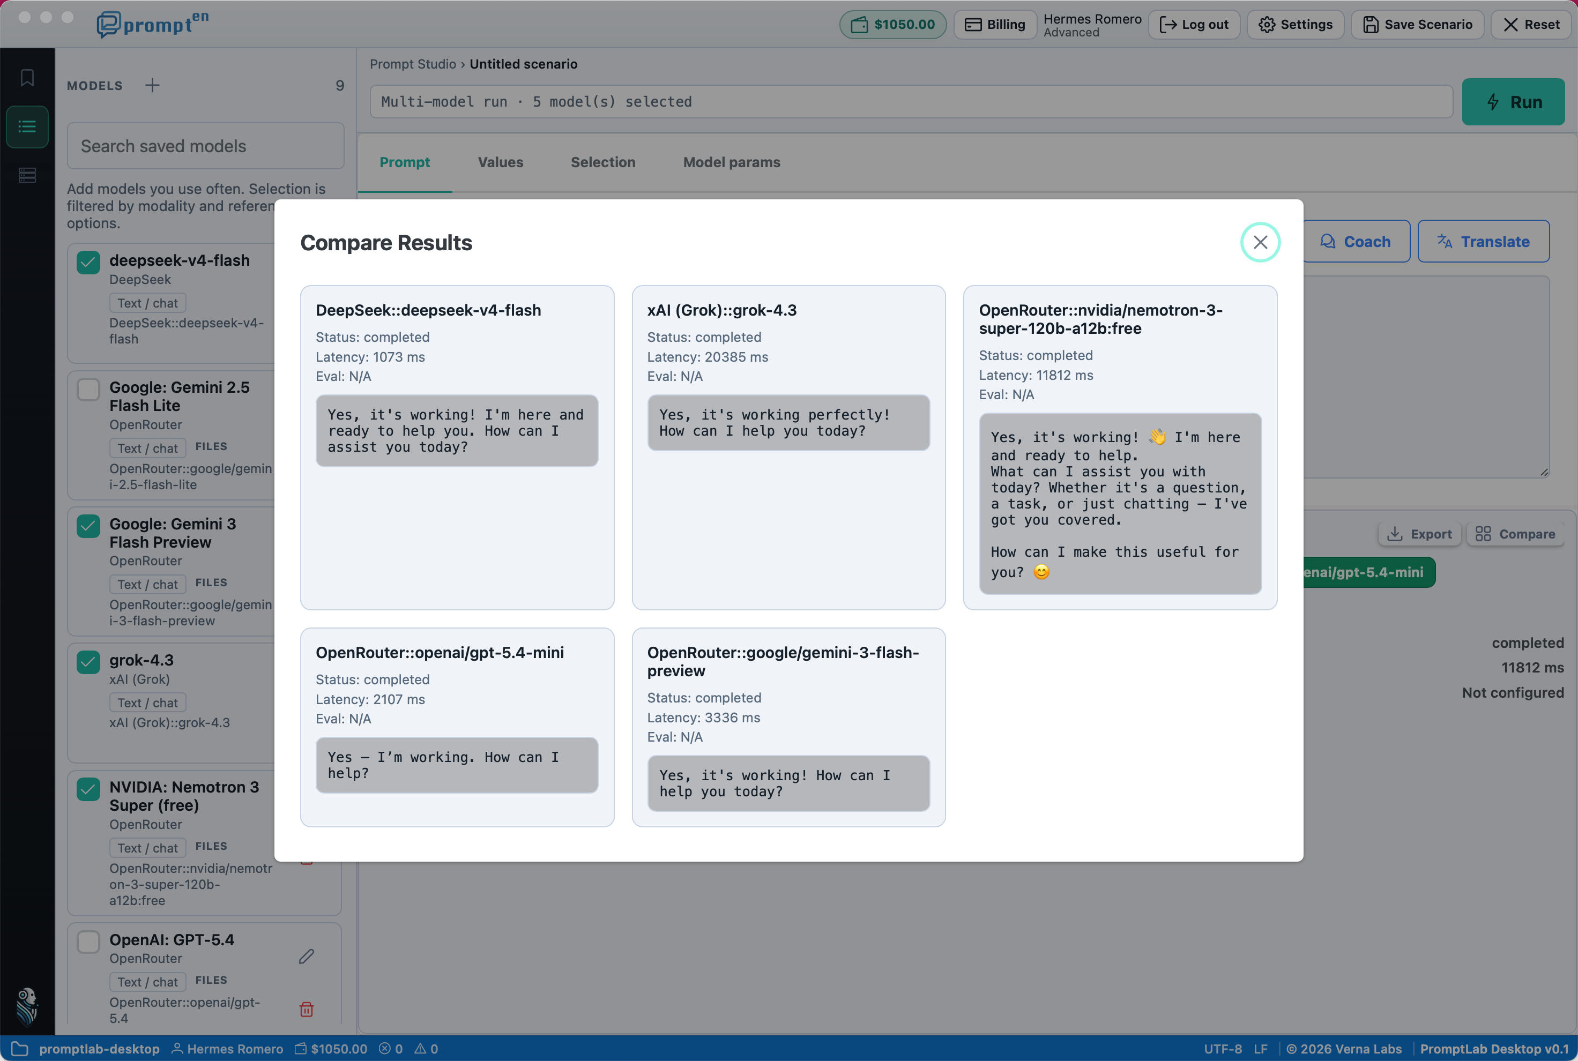Click the Text / chat tag under grok-4.3

(147, 703)
